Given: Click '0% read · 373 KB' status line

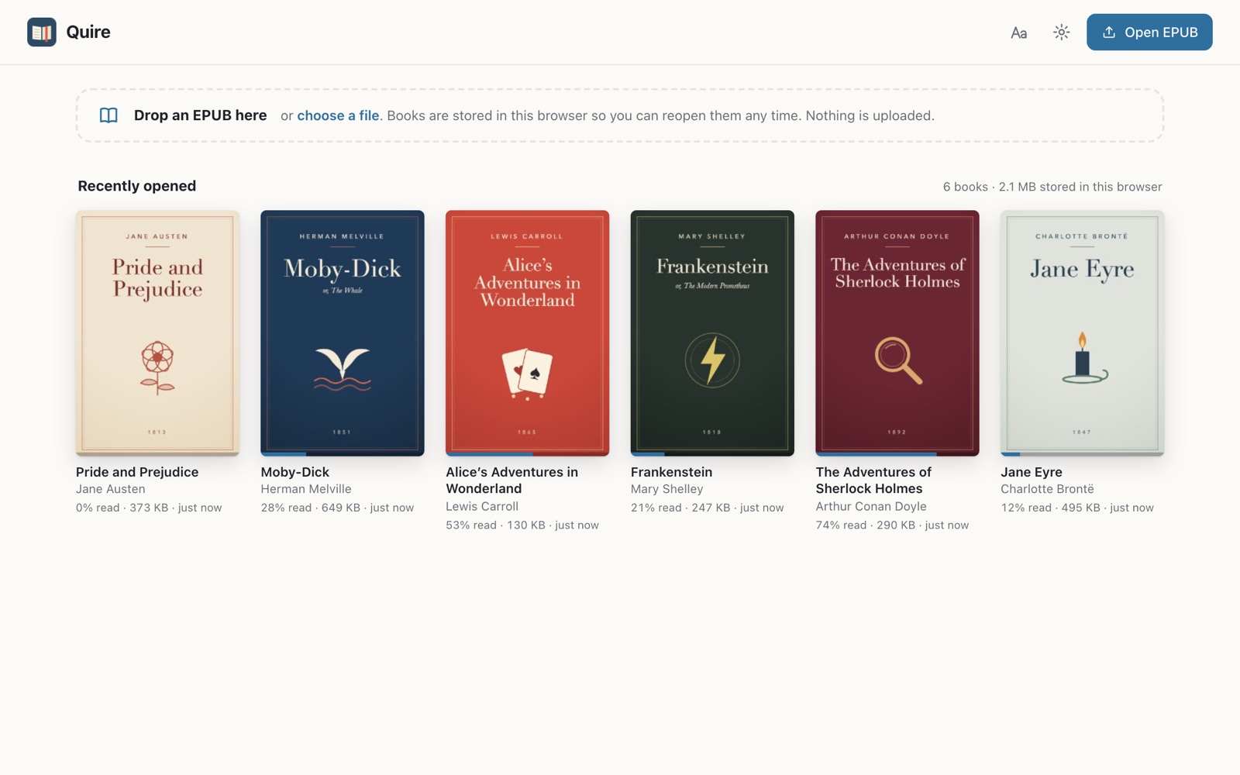Looking at the screenshot, I should pyautogui.click(x=149, y=508).
